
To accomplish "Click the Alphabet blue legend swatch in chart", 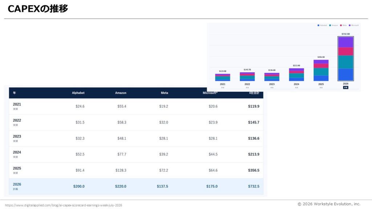I will point(318,25).
